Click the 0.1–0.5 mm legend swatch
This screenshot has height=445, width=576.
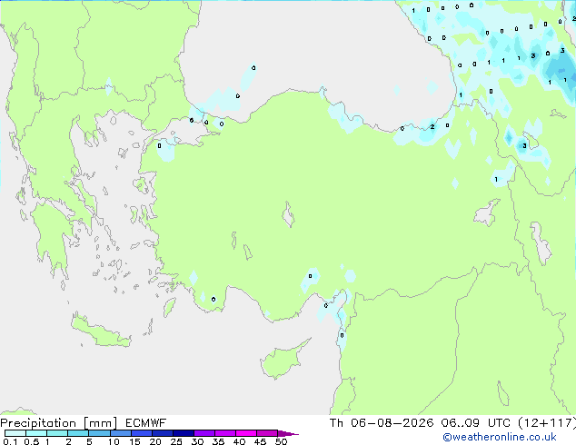15,433
